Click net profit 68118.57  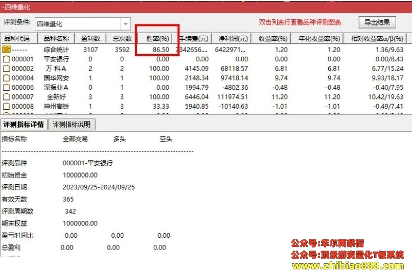click(x=234, y=68)
